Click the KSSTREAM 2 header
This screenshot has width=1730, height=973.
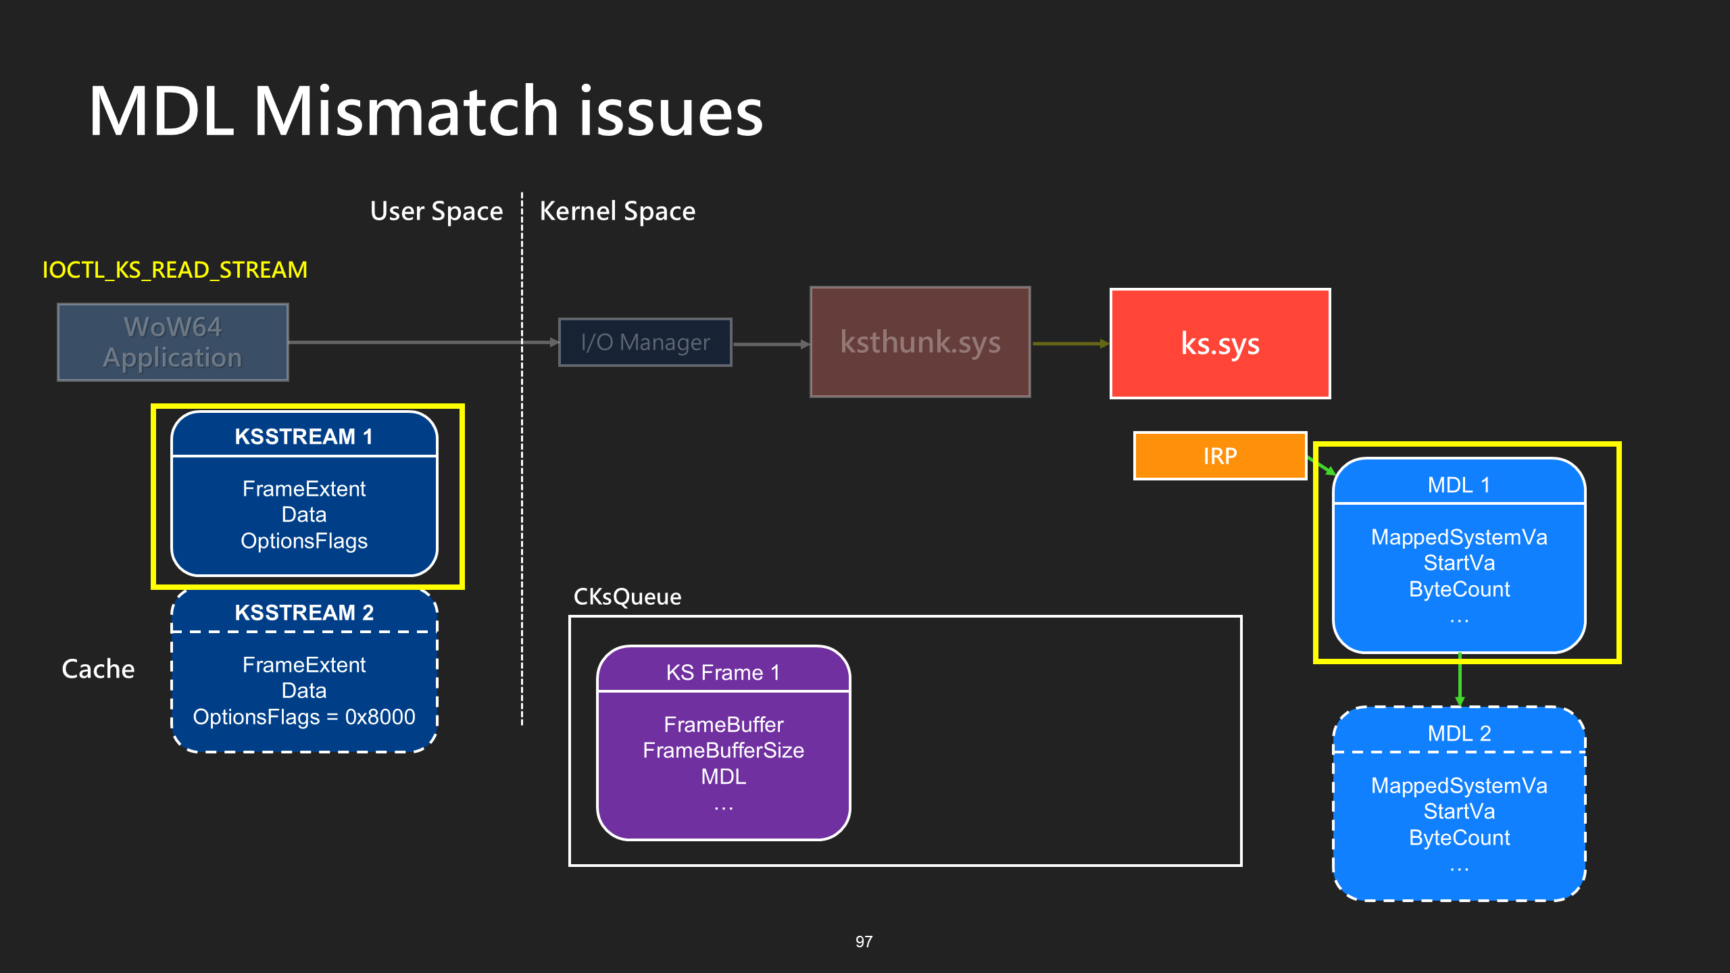(304, 612)
